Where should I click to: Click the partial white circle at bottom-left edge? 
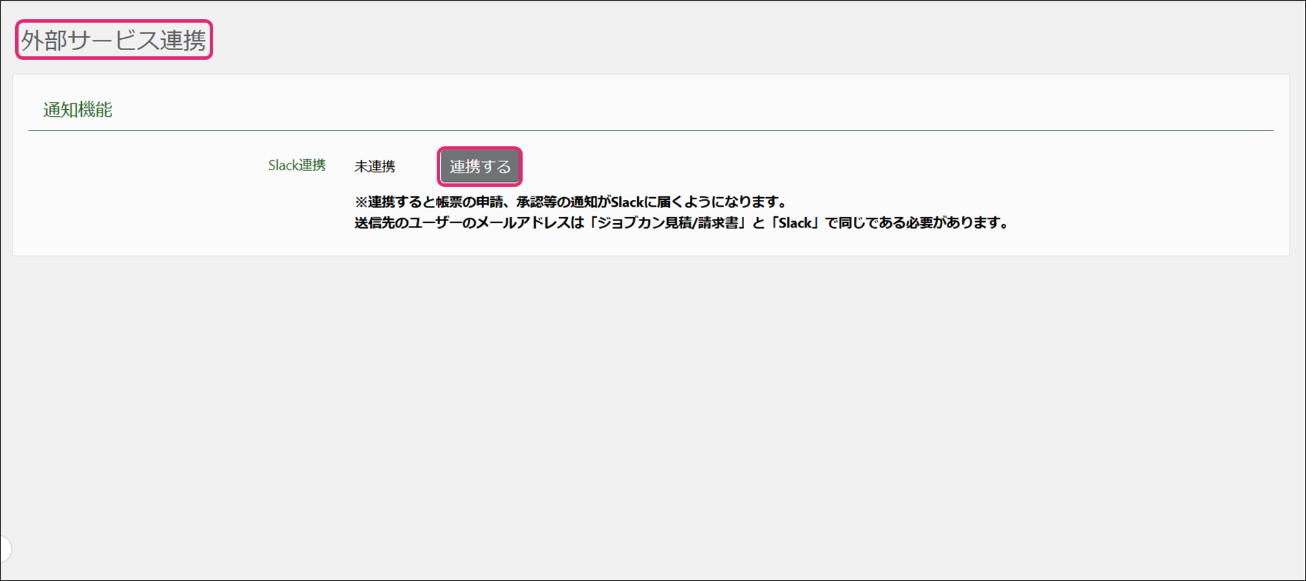pyautogui.click(x=5, y=549)
